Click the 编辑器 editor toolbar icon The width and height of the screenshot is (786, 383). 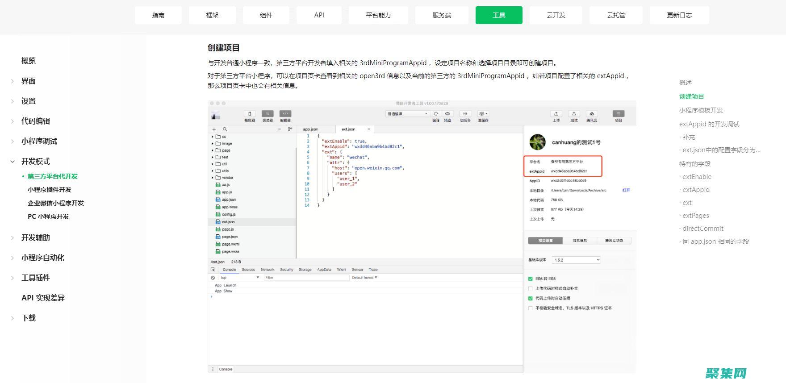pos(285,113)
